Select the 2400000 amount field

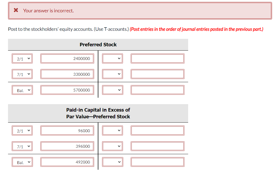(67, 58)
